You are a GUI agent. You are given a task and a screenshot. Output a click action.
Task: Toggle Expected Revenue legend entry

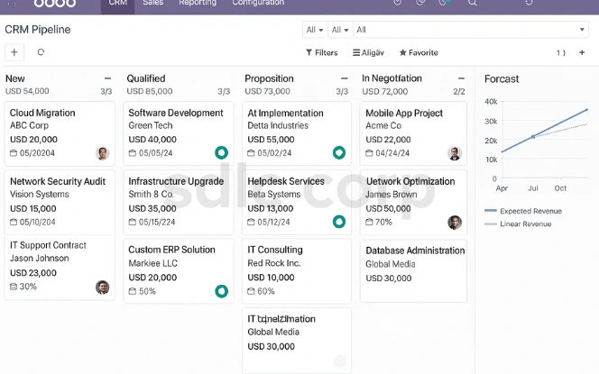click(x=523, y=211)
